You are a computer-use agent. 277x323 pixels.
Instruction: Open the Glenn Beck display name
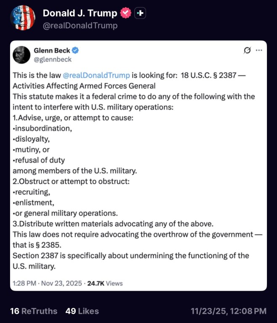coord(52,50)
